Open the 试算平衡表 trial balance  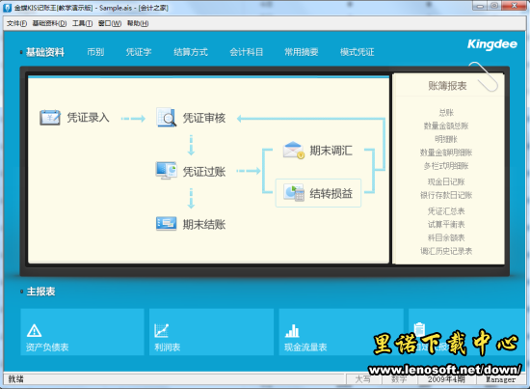(x=446, y=224)
